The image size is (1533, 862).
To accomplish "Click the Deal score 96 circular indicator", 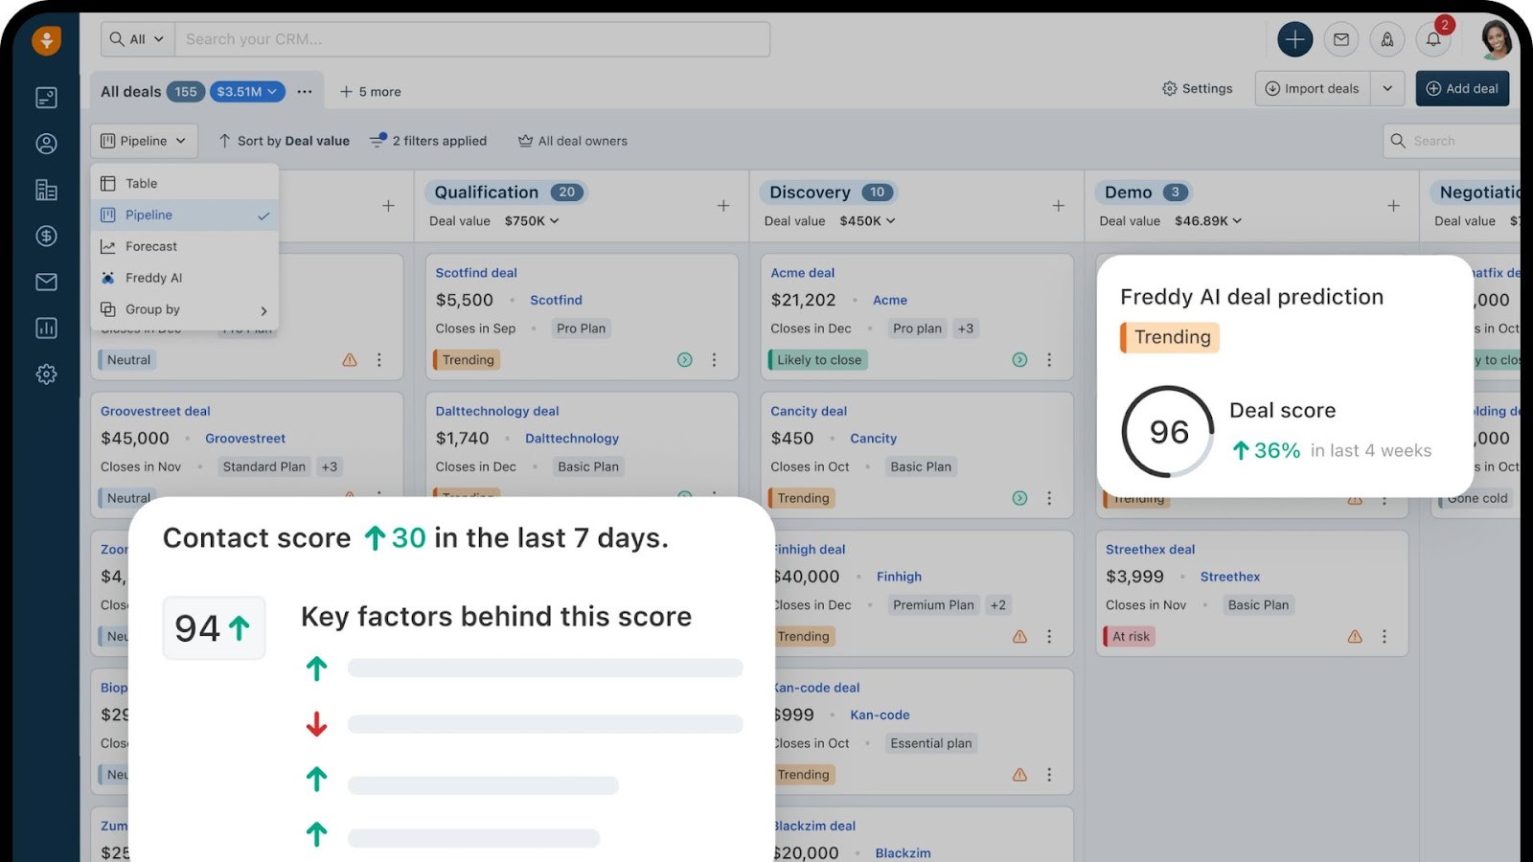I will coord(1166,431).
